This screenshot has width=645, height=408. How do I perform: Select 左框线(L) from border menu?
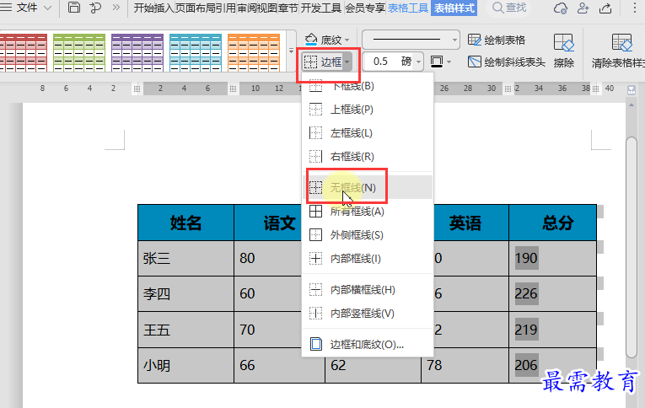click(368, 133)
